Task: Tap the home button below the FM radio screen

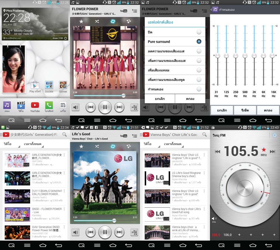Action: click(x=253, y=245)
